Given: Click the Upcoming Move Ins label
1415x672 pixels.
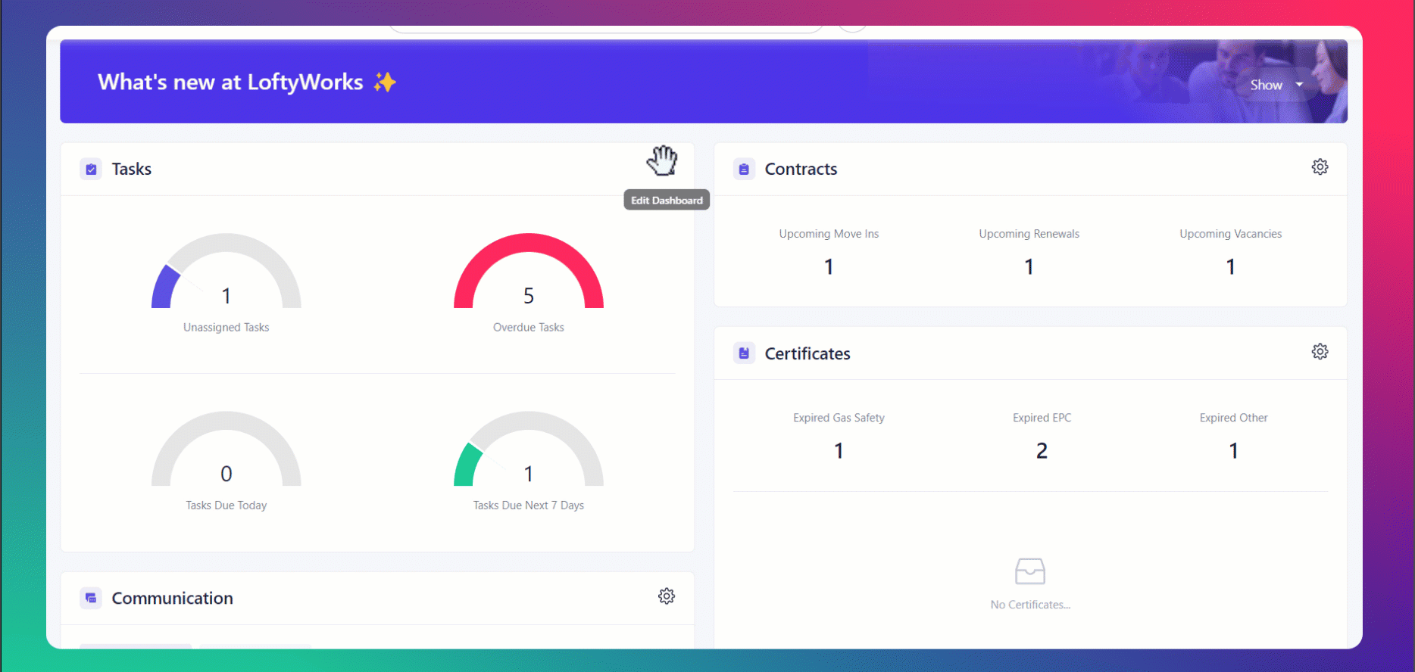Looking at the screenshot, I should pos(829,234).
